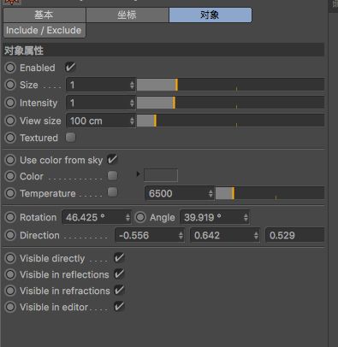Click the Size slider bar
This screenshot has width=338, height=347.
[x=230, y=85]
